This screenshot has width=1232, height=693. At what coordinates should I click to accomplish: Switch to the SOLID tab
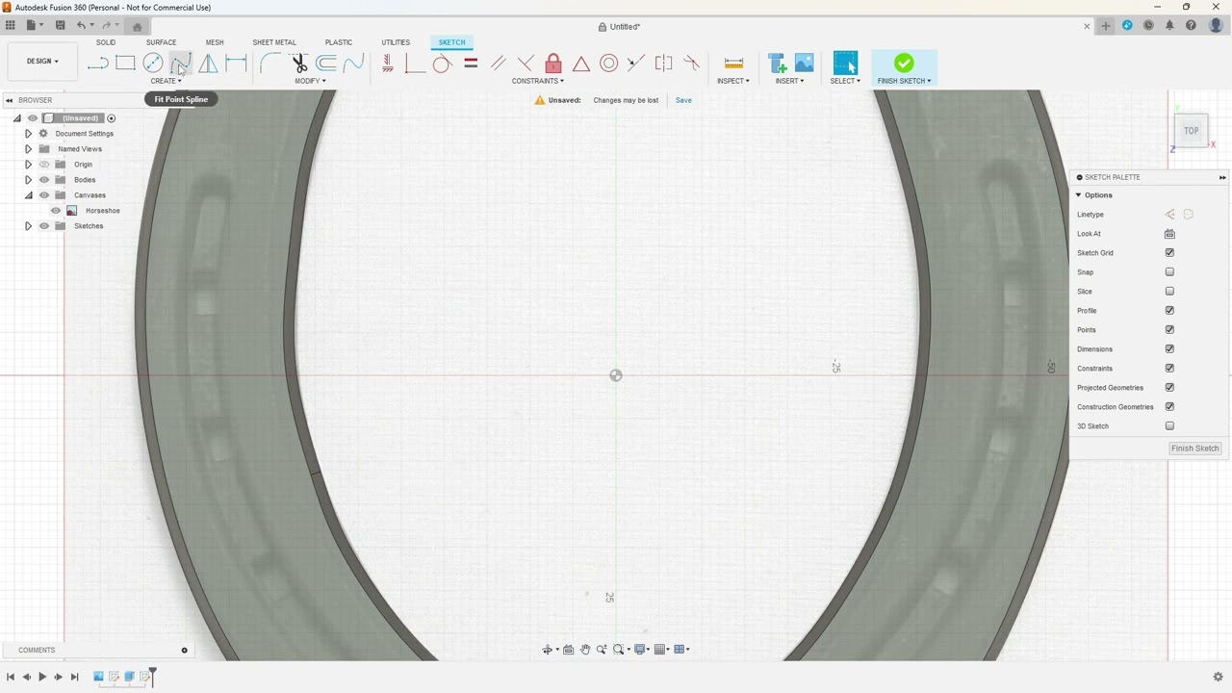(x=106, y=42)
